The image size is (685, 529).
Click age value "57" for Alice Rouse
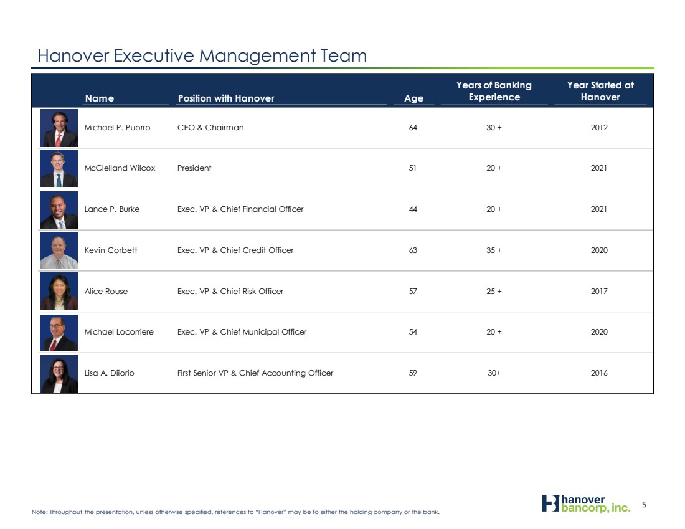(413, 292)
